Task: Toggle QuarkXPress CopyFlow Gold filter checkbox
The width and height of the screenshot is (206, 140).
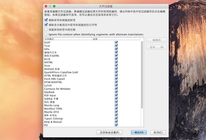Action: 116,72
